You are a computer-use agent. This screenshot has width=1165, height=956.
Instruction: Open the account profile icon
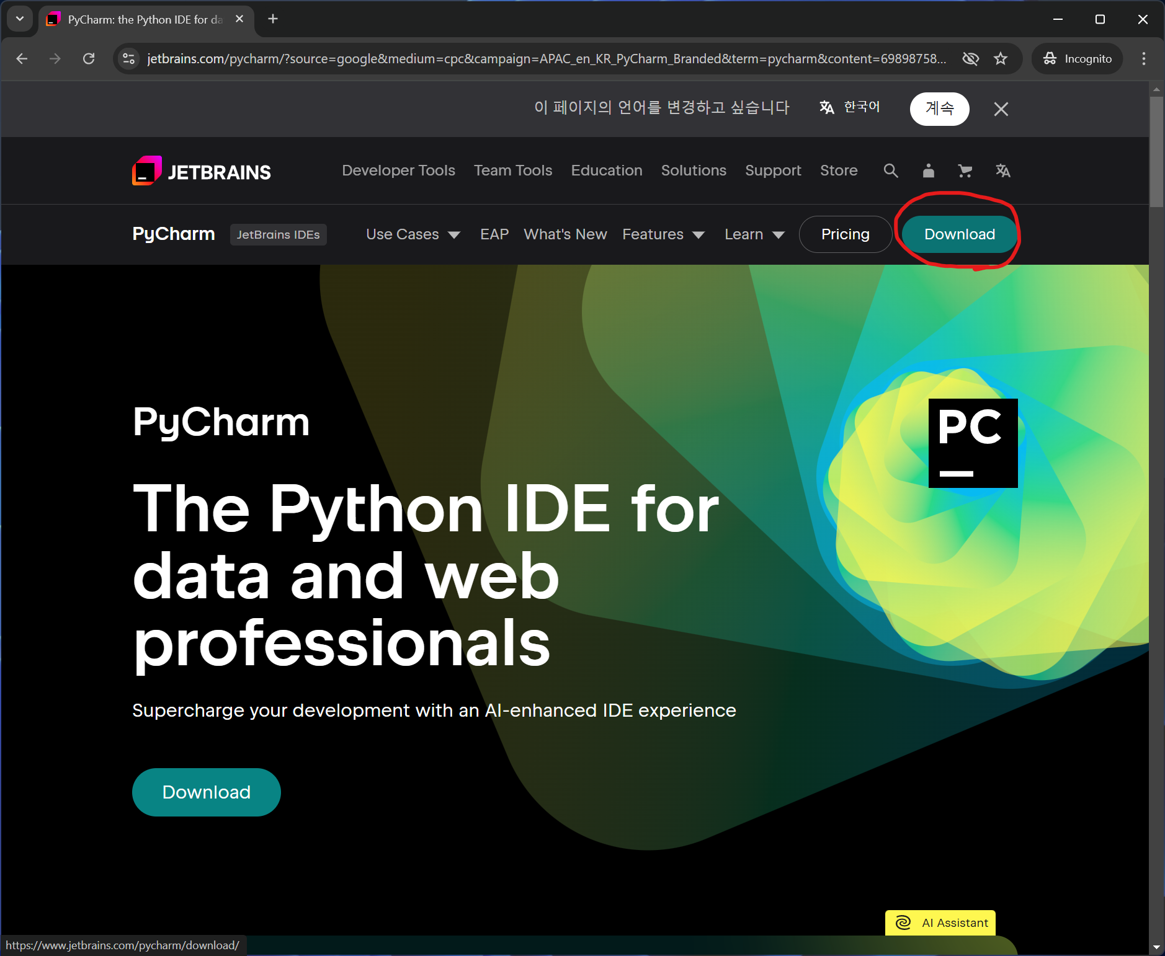928,171
